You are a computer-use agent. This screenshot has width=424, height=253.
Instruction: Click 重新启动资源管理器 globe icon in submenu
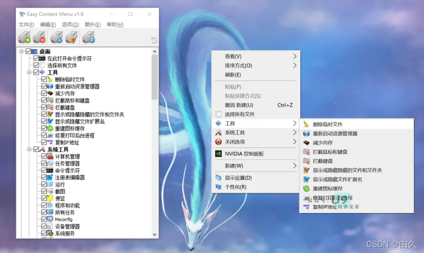coord(306,133)
